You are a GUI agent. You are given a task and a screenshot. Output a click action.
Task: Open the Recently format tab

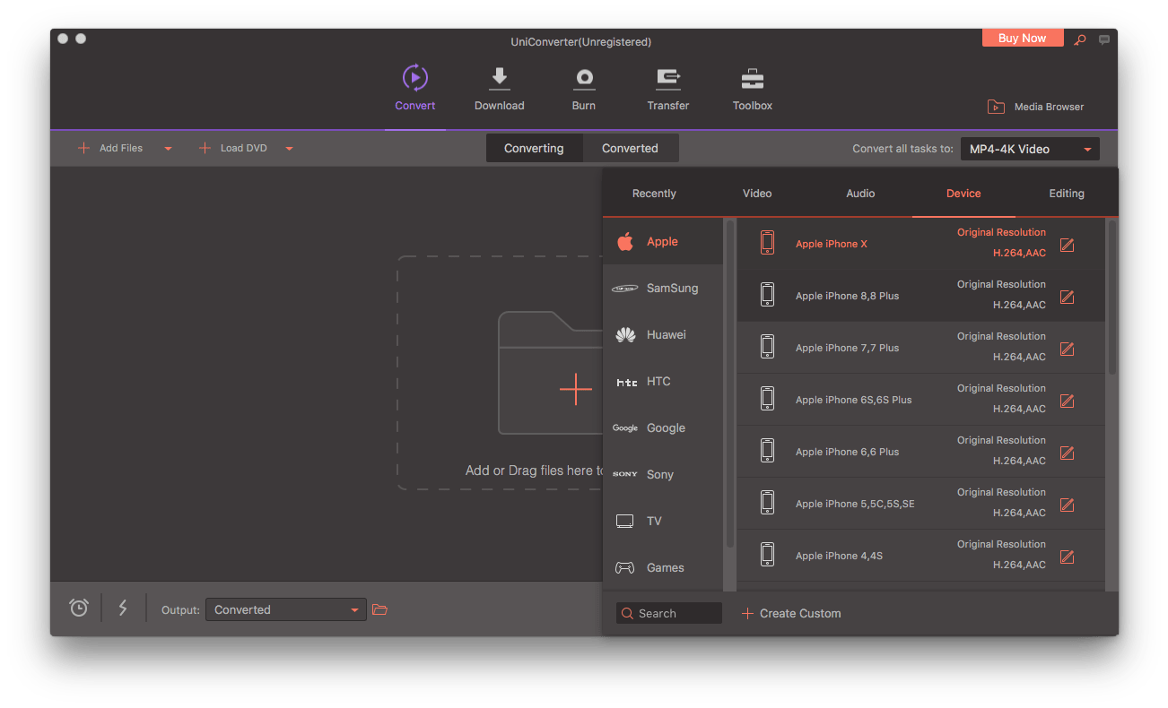(x=654, y=194)
